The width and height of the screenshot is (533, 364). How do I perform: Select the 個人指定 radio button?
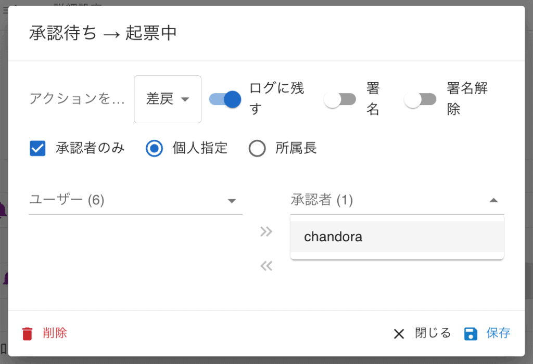click(154, 148)
